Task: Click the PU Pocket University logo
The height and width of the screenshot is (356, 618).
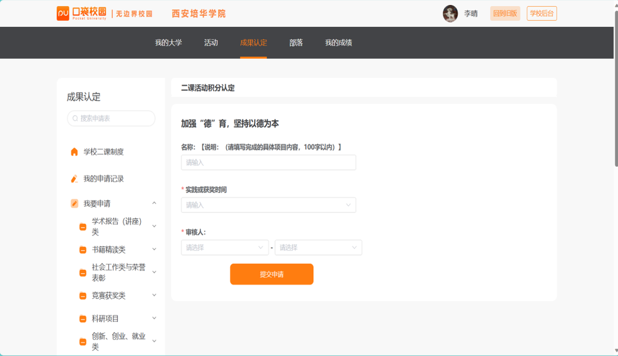Action: (81, 13)
